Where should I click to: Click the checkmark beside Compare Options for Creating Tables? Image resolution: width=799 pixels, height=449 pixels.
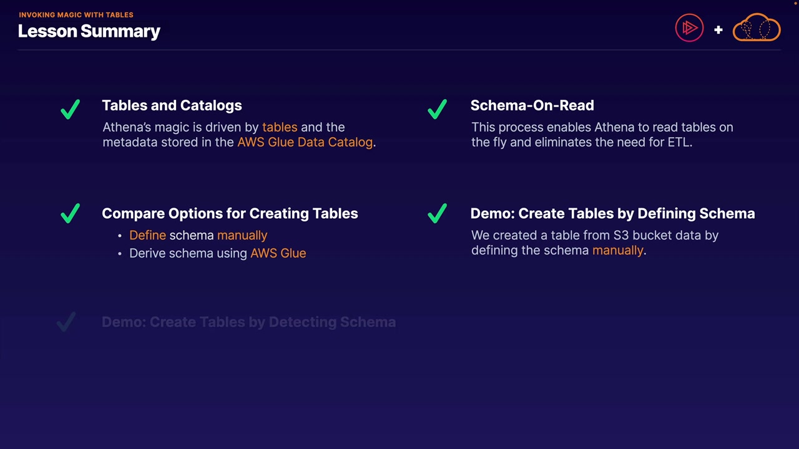pos(71,213)
